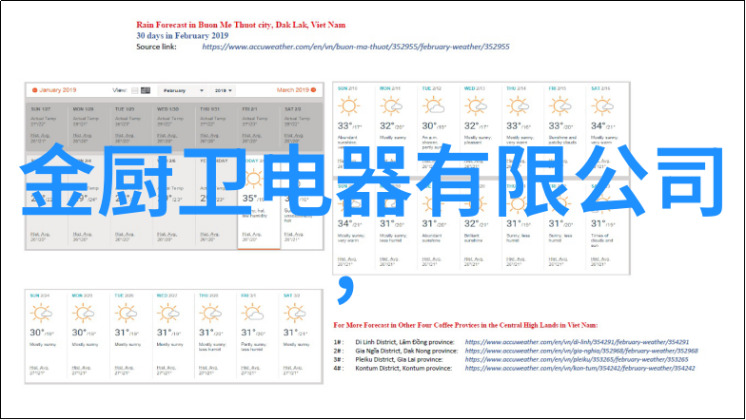
Task: Click the sunny icon for SUN 2/10
Action: (x=348, y=106)
